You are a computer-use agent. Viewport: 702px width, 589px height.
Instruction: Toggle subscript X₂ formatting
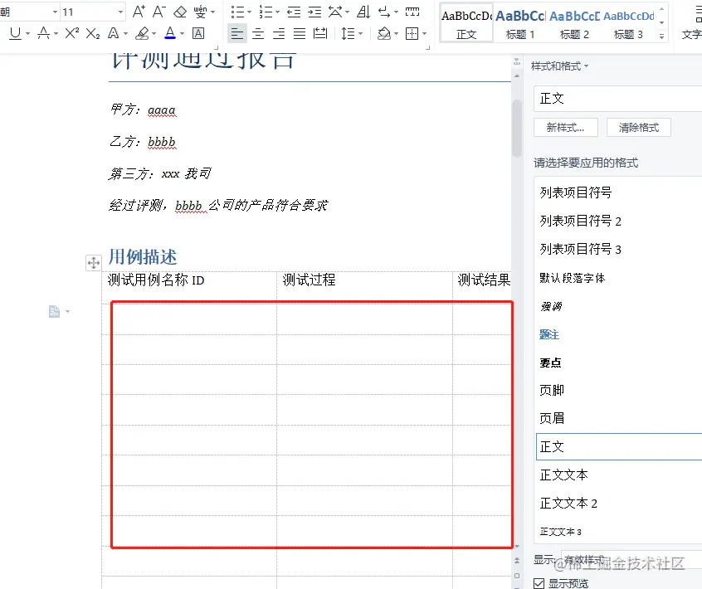tap(93, 33)
